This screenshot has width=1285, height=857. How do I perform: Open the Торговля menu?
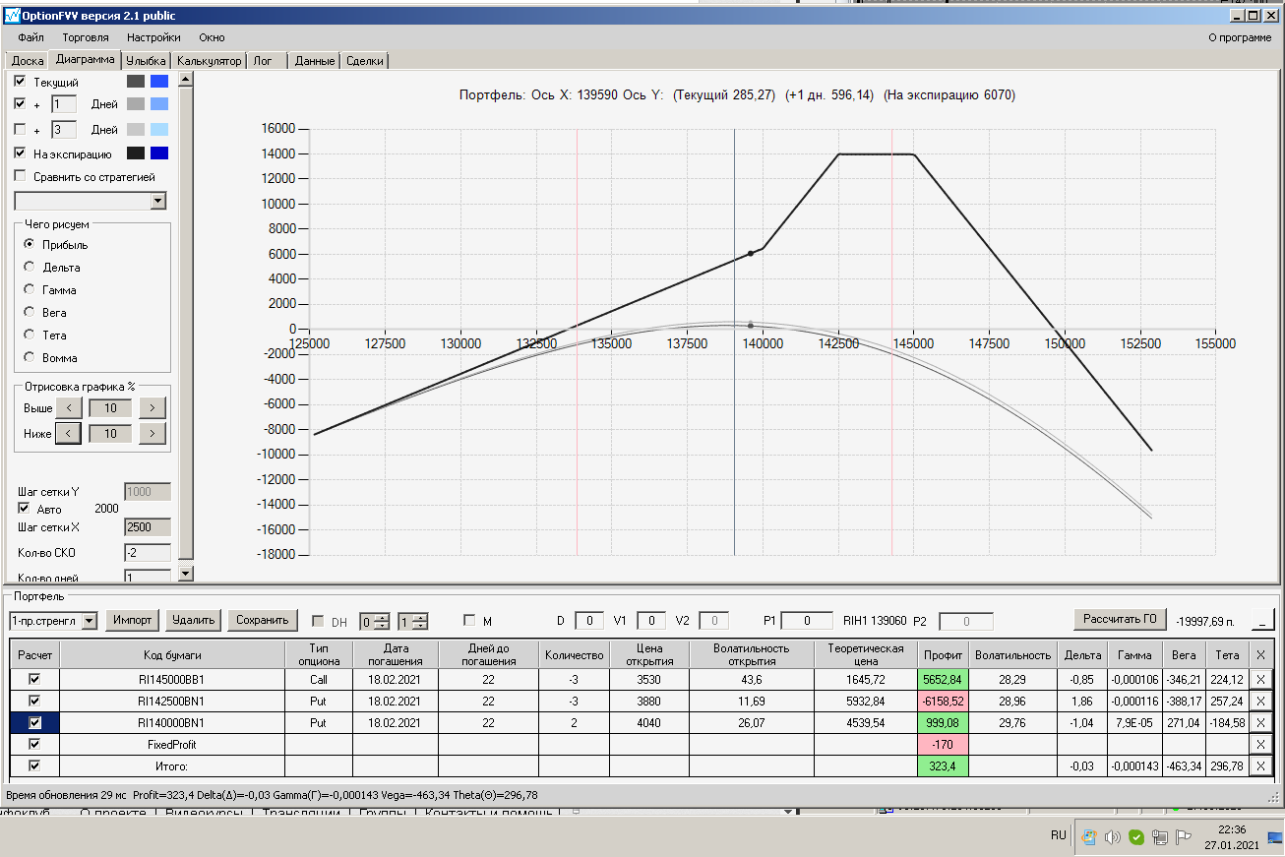(x=86, y=37)
